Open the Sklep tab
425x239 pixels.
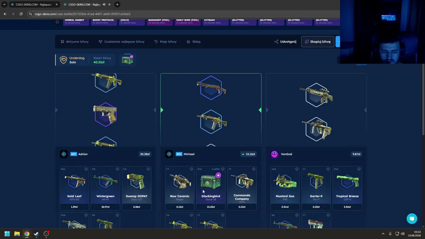point(194,41)
